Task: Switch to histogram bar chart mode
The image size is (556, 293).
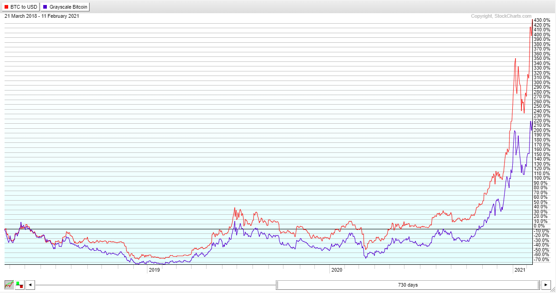Action: tap(19, 285)
